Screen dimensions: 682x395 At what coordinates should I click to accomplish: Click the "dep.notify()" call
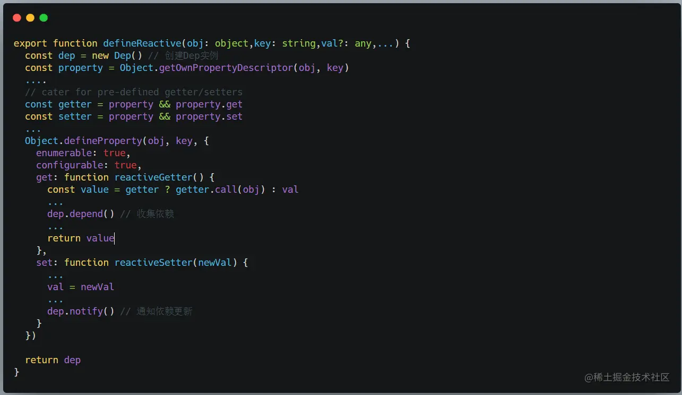pyautogui.click(x=81, y=311)
